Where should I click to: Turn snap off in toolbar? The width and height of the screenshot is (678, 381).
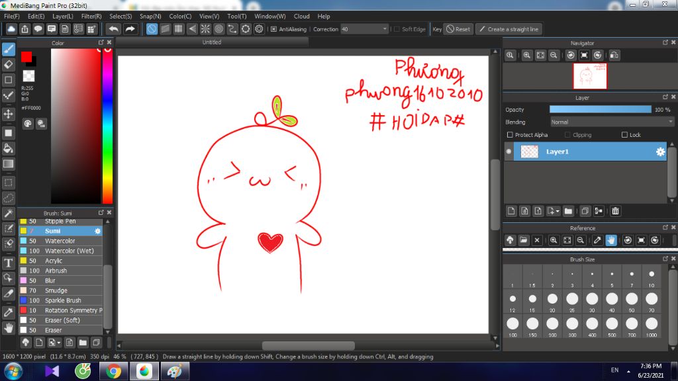pos(152,29)
